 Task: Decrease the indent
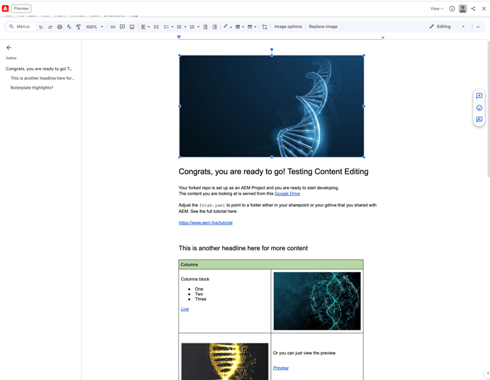click(205, 27)
